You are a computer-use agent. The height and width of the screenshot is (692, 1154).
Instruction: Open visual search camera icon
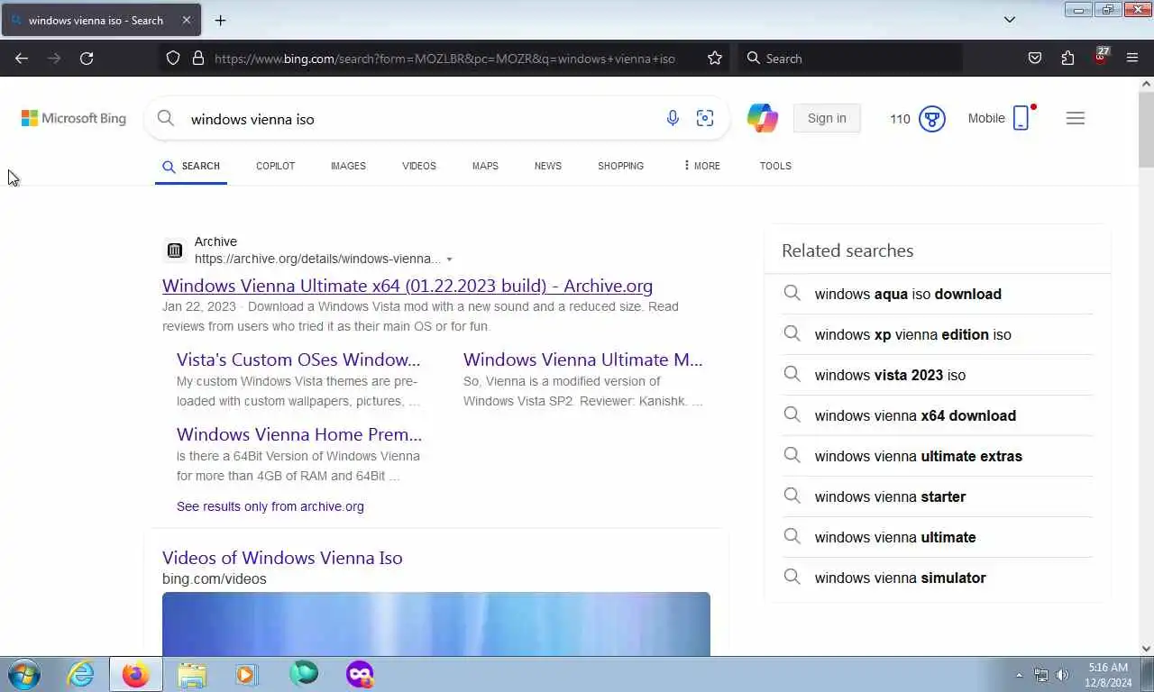tap(705, 118)
